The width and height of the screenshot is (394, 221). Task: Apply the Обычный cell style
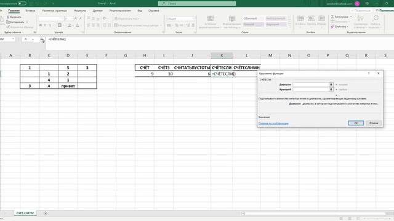253,18
